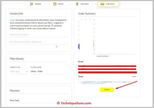Go to the Dates step tab
Image resolution: width=154 pixels, height=108 pixels.
coord(59,4)
